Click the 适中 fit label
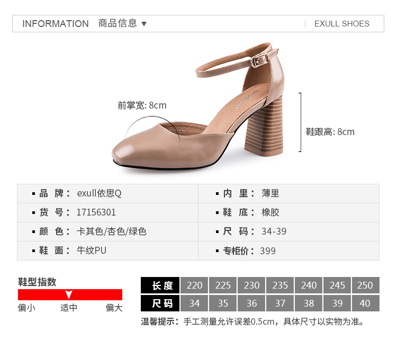Viewport: 397px width, 340px height. (x=69, y=308)
